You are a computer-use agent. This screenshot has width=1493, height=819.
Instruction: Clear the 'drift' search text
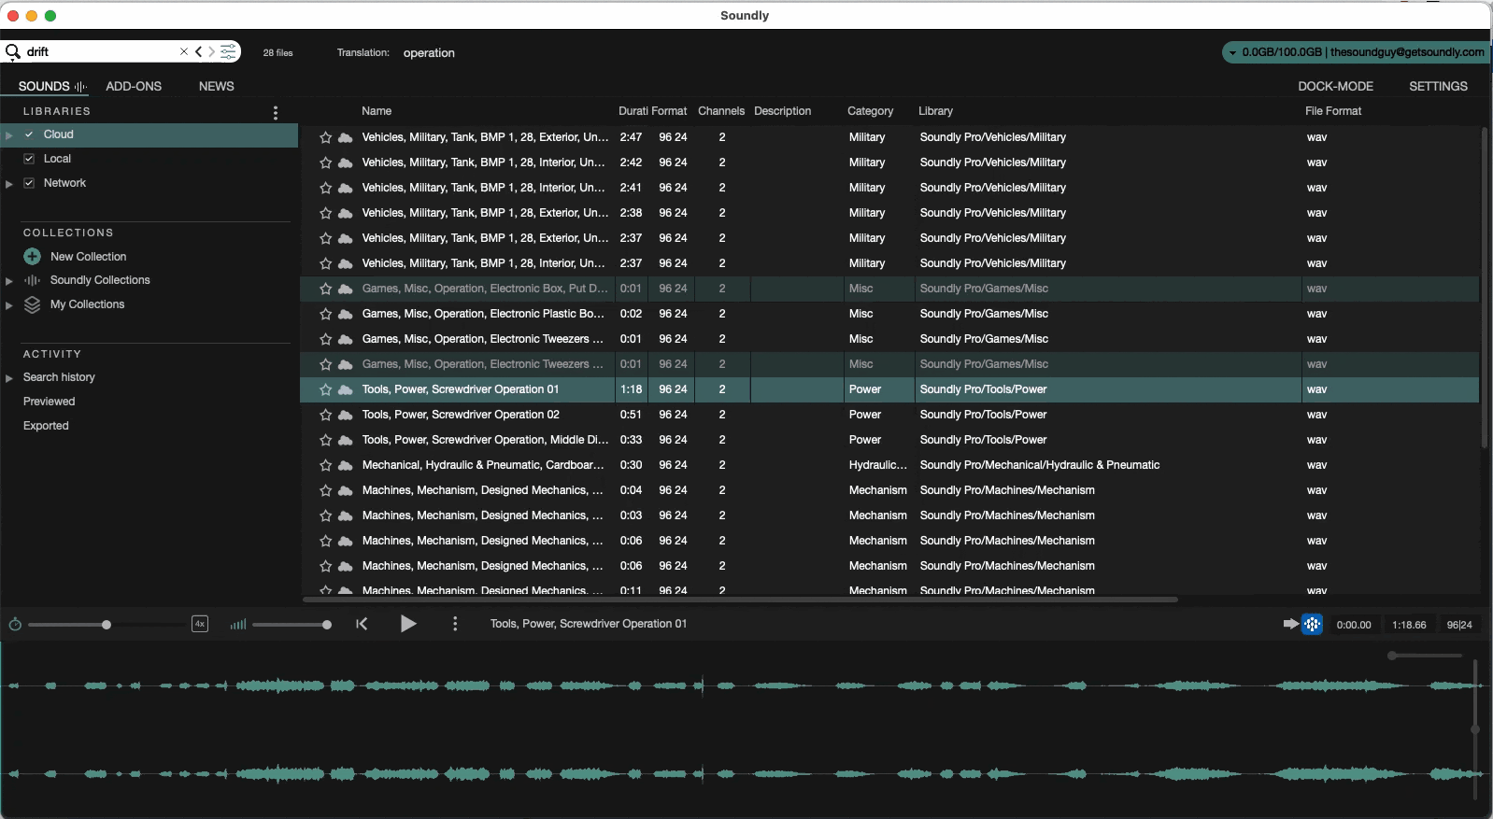(x=184, y=51)
